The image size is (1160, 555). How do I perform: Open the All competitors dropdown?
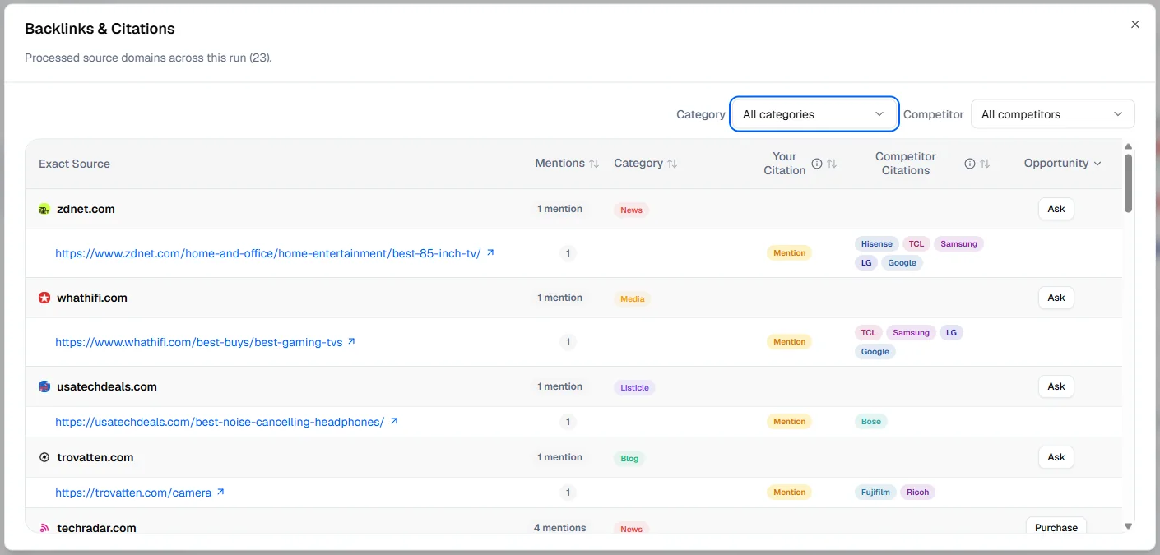[1053, 114]
